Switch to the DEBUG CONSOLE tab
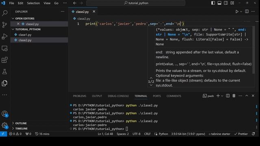Viewport: 260px width, 146px height. (118, 96)
